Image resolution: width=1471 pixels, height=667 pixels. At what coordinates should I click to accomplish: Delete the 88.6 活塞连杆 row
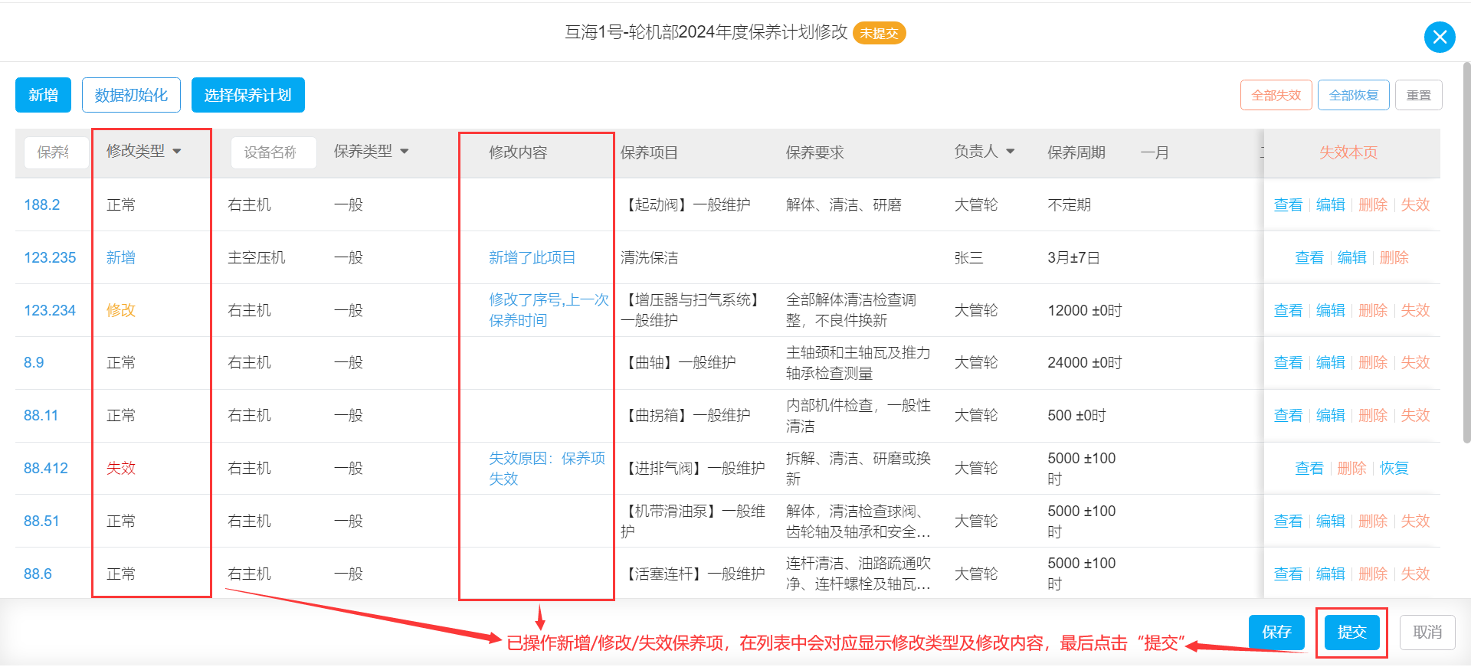(1373, 574)
